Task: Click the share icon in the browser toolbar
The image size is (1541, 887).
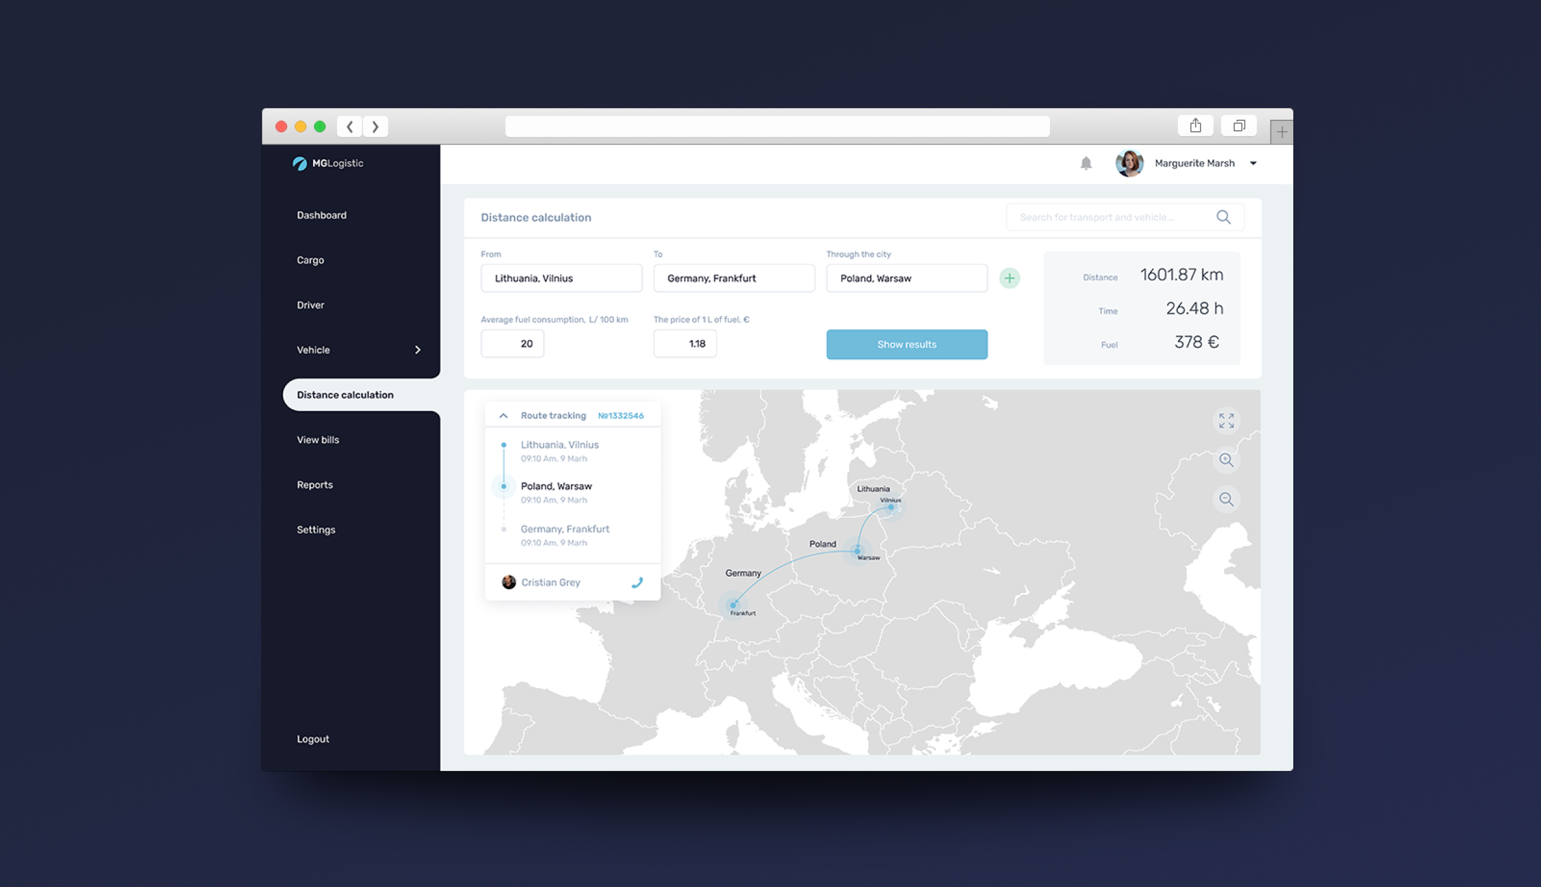Action: [x=1195, y=125]
